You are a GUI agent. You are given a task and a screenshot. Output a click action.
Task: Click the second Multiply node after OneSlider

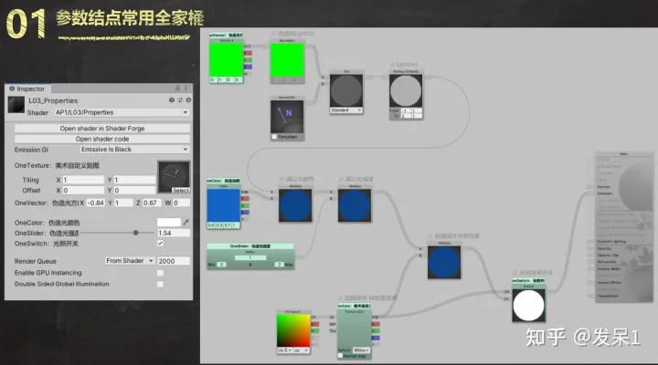[355, 205]
